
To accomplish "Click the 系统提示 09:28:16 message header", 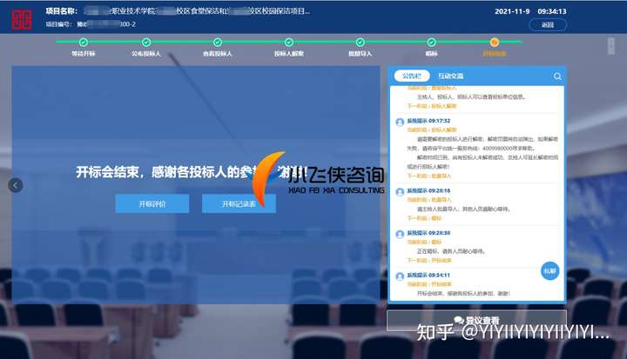I will pos(428,190).
